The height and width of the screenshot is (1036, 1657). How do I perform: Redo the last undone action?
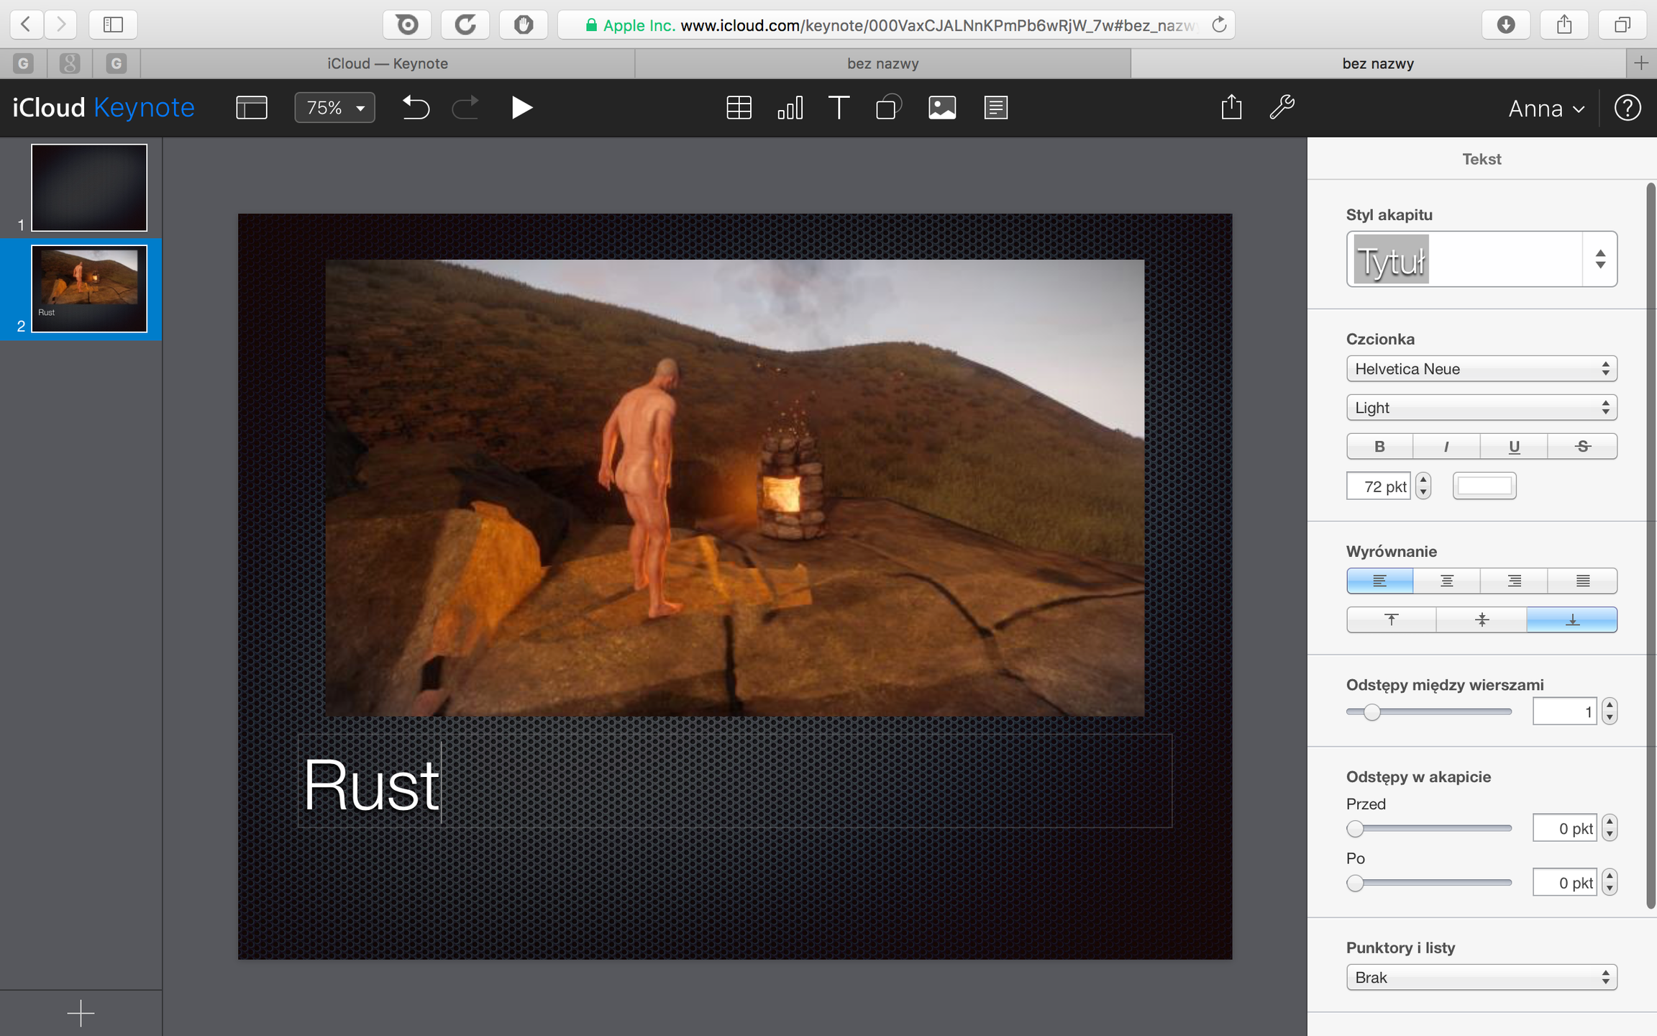point(465,108)
